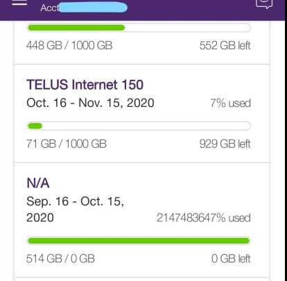
Task: Click the 71 GB / 1000 GB text
Action: [x=67, y=144]
